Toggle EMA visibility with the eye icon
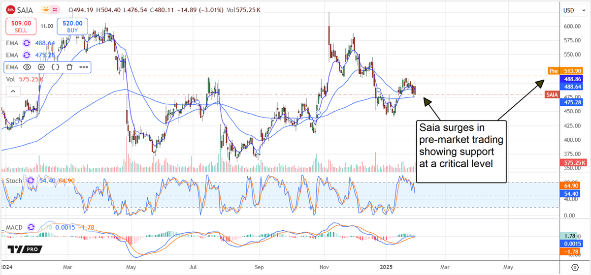Screen dimensions: 591x275 point(27,66)
